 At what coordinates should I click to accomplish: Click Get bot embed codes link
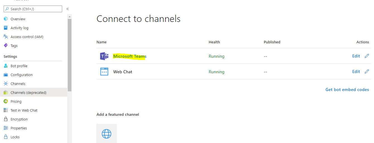click(x=347, y=90)
